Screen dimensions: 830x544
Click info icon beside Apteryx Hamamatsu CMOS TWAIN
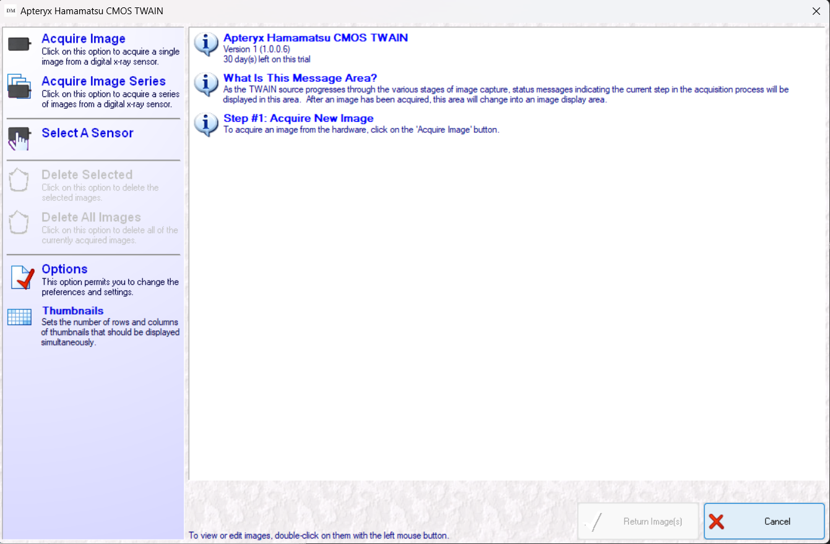pos(206,44)
